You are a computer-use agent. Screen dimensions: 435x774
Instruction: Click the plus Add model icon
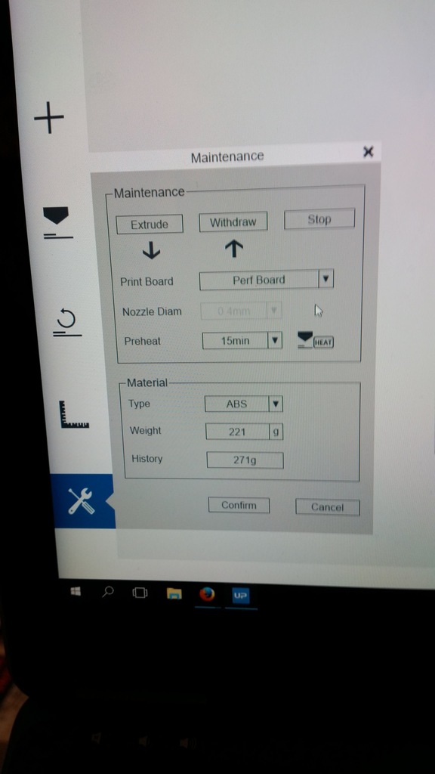click(x=49, y=117)
